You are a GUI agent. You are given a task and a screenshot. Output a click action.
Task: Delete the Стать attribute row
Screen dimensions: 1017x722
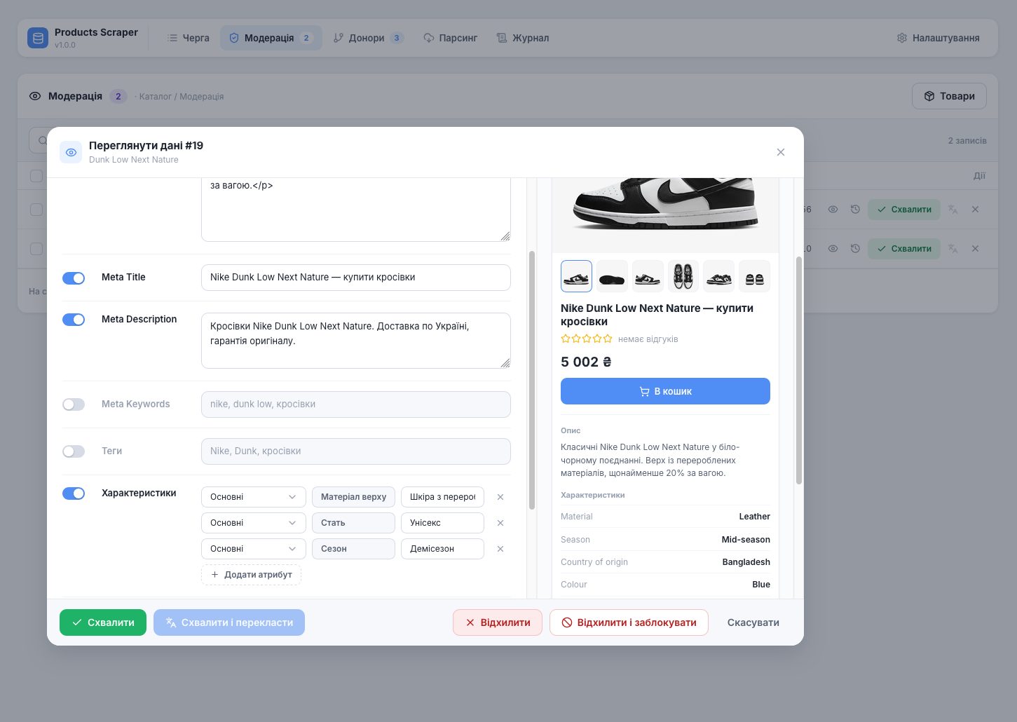point(500,523)
